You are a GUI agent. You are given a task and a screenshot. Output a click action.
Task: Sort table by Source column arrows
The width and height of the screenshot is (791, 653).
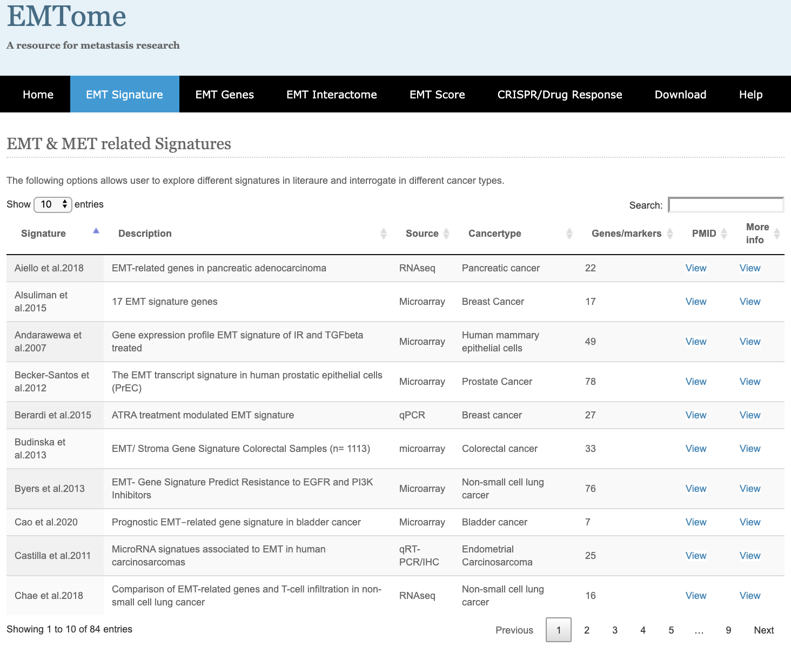click(446, 234)
